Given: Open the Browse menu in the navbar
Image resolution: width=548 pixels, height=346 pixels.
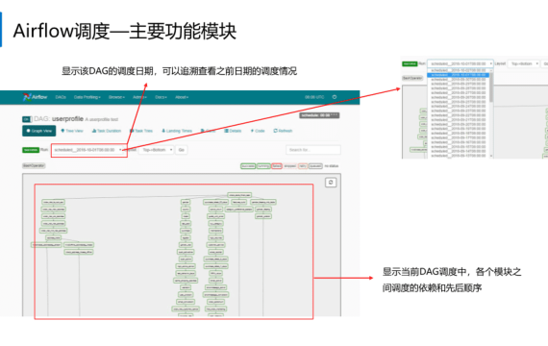Looking at the screenshot, I should click(116, 97).
